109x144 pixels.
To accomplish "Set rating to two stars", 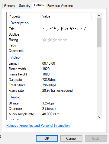I will (x=50, y=40).
